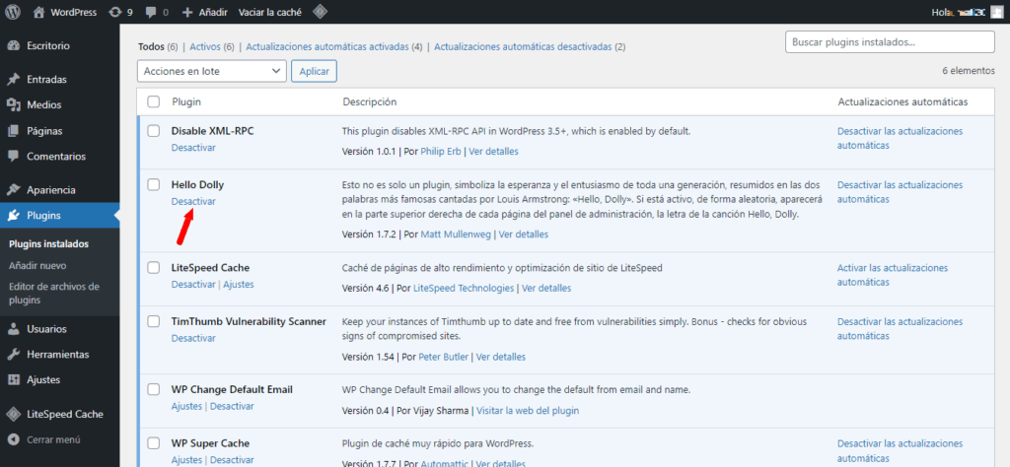Open the updates icon showing 9
The height and width of the screenshot is (467, 1010).
(114, 12)
